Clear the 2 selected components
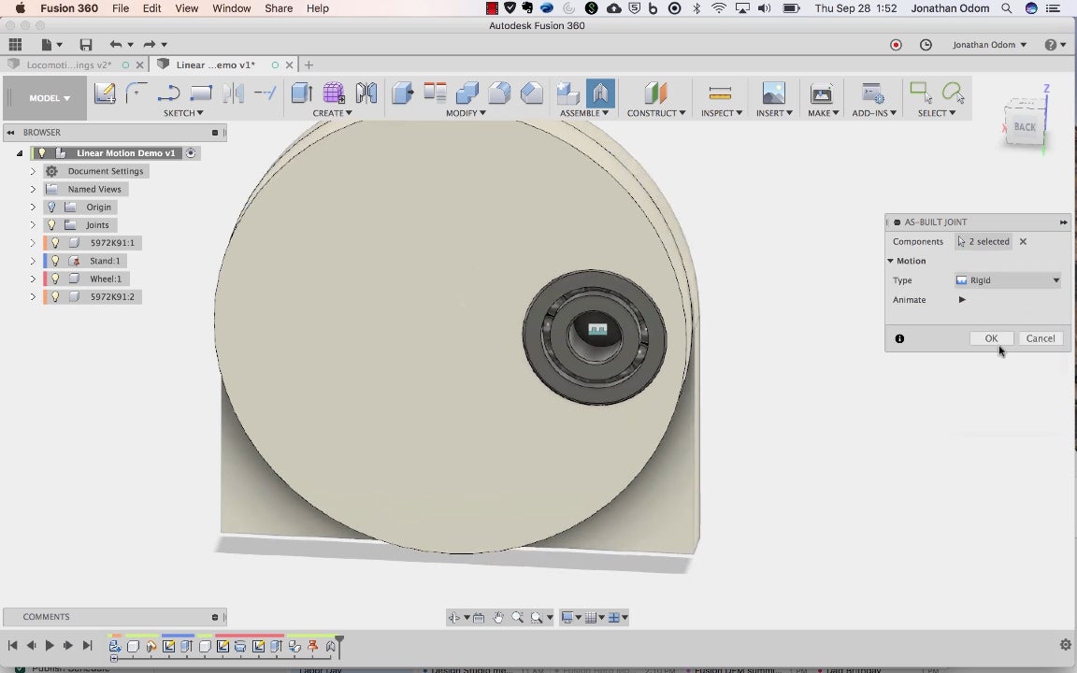Image resolution: width=1077 pixels, height=673 pixels. tap(1023, 242)
